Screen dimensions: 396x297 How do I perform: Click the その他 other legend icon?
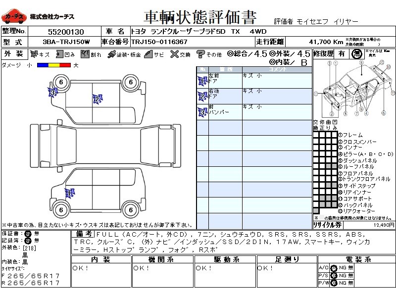[x=200, y=54]
